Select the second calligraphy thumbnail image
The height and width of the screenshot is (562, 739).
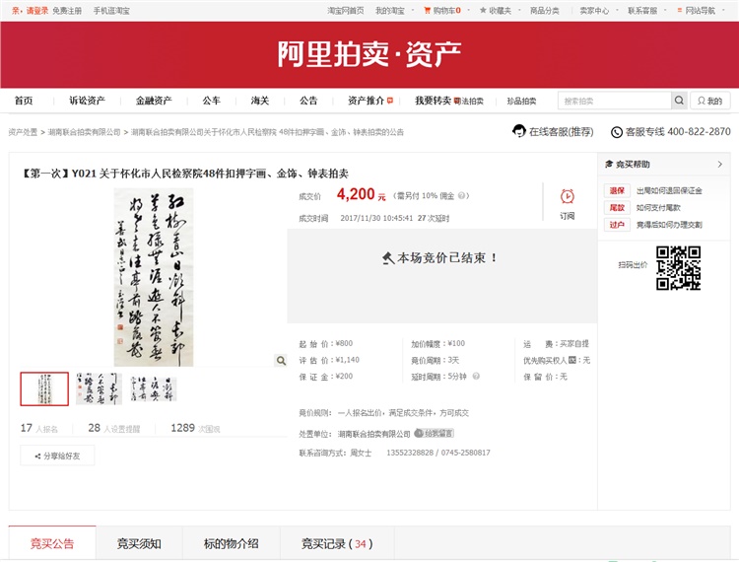99,389
